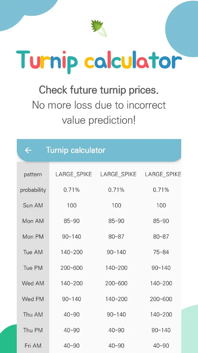Select the Thu AM row label
This screenshot has width=198, height=353.
[33, 315]
